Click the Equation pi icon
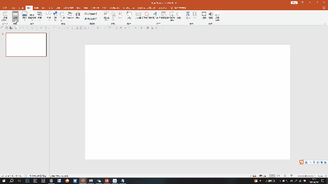 [188, 14]
